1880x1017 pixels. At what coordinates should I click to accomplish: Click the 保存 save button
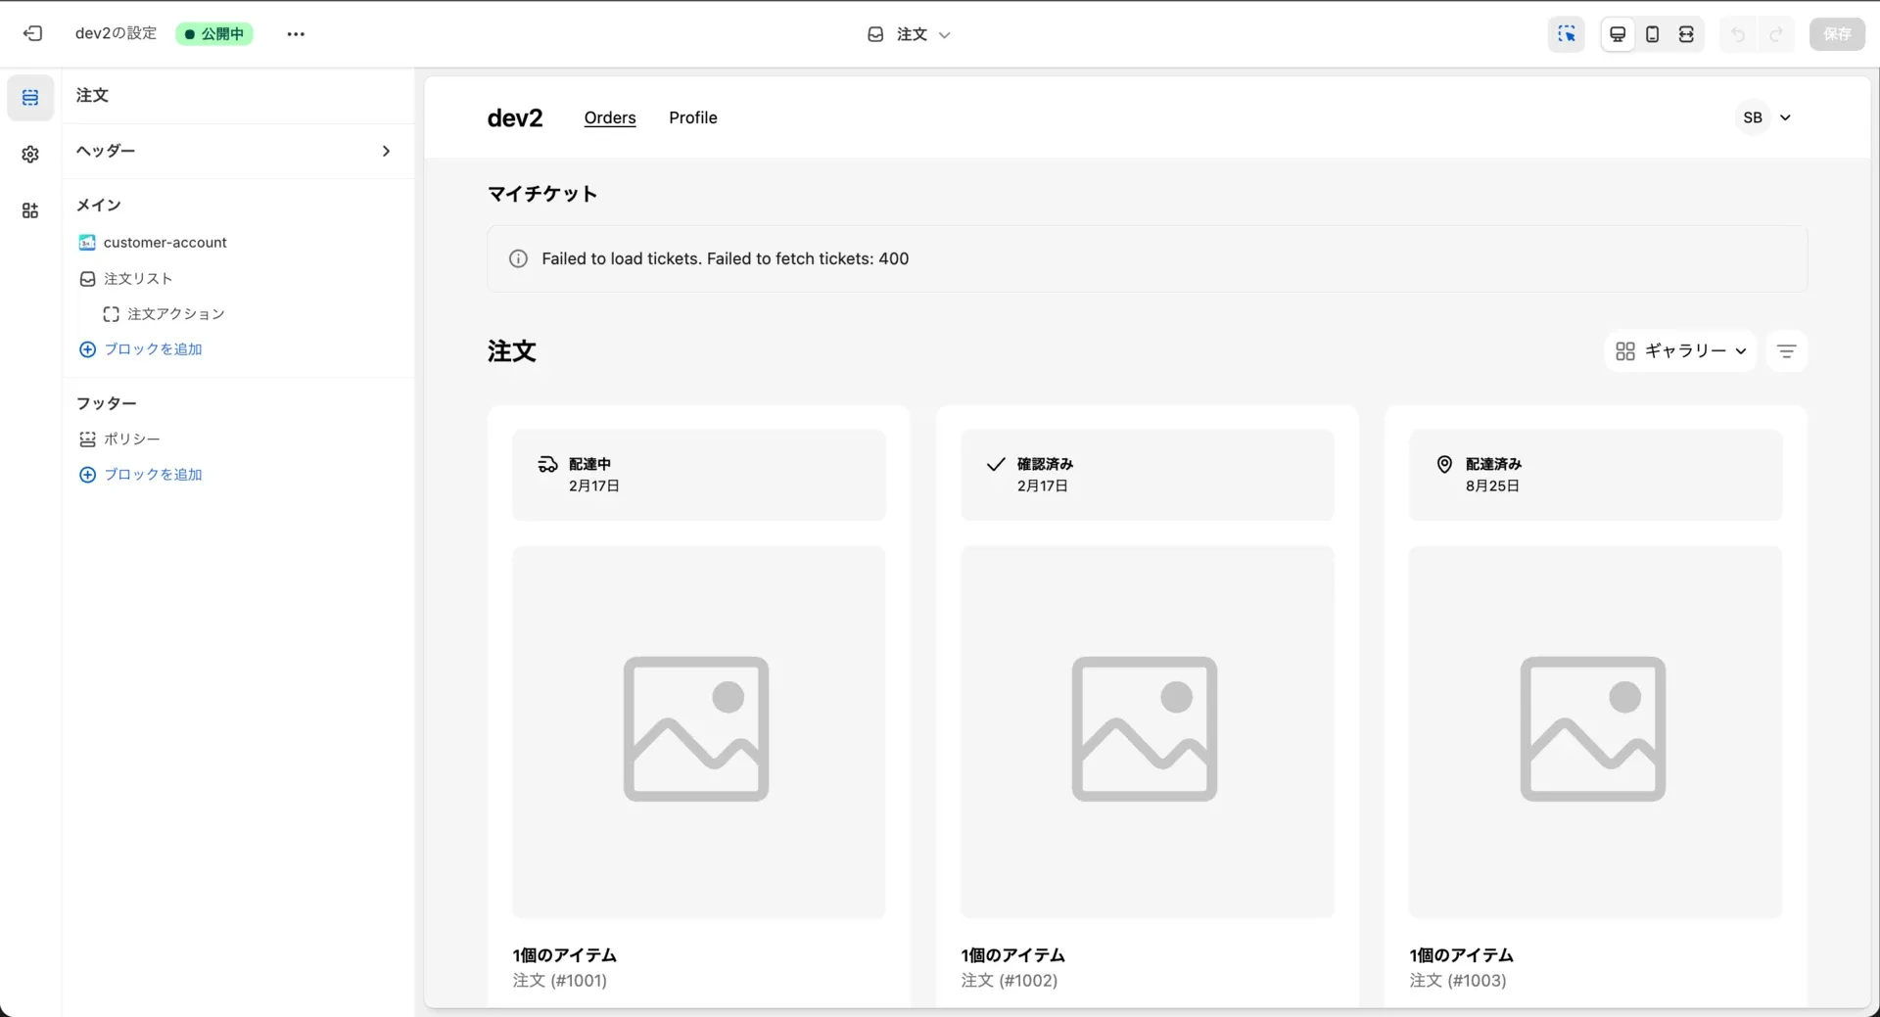[1837, 34]
